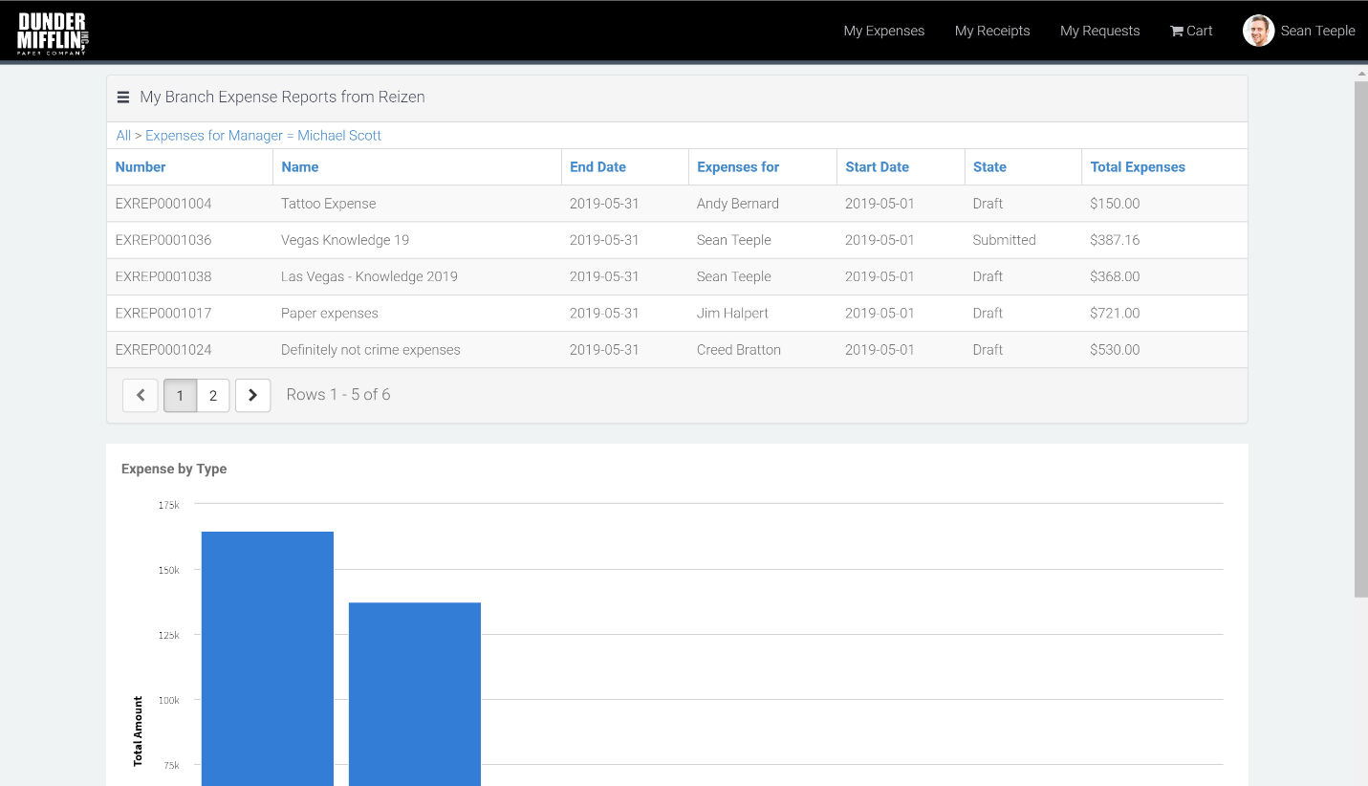The width and height of the screenshot is (1368, 786).
Task: Open report EXREP0001038
Action: [163, 276]
